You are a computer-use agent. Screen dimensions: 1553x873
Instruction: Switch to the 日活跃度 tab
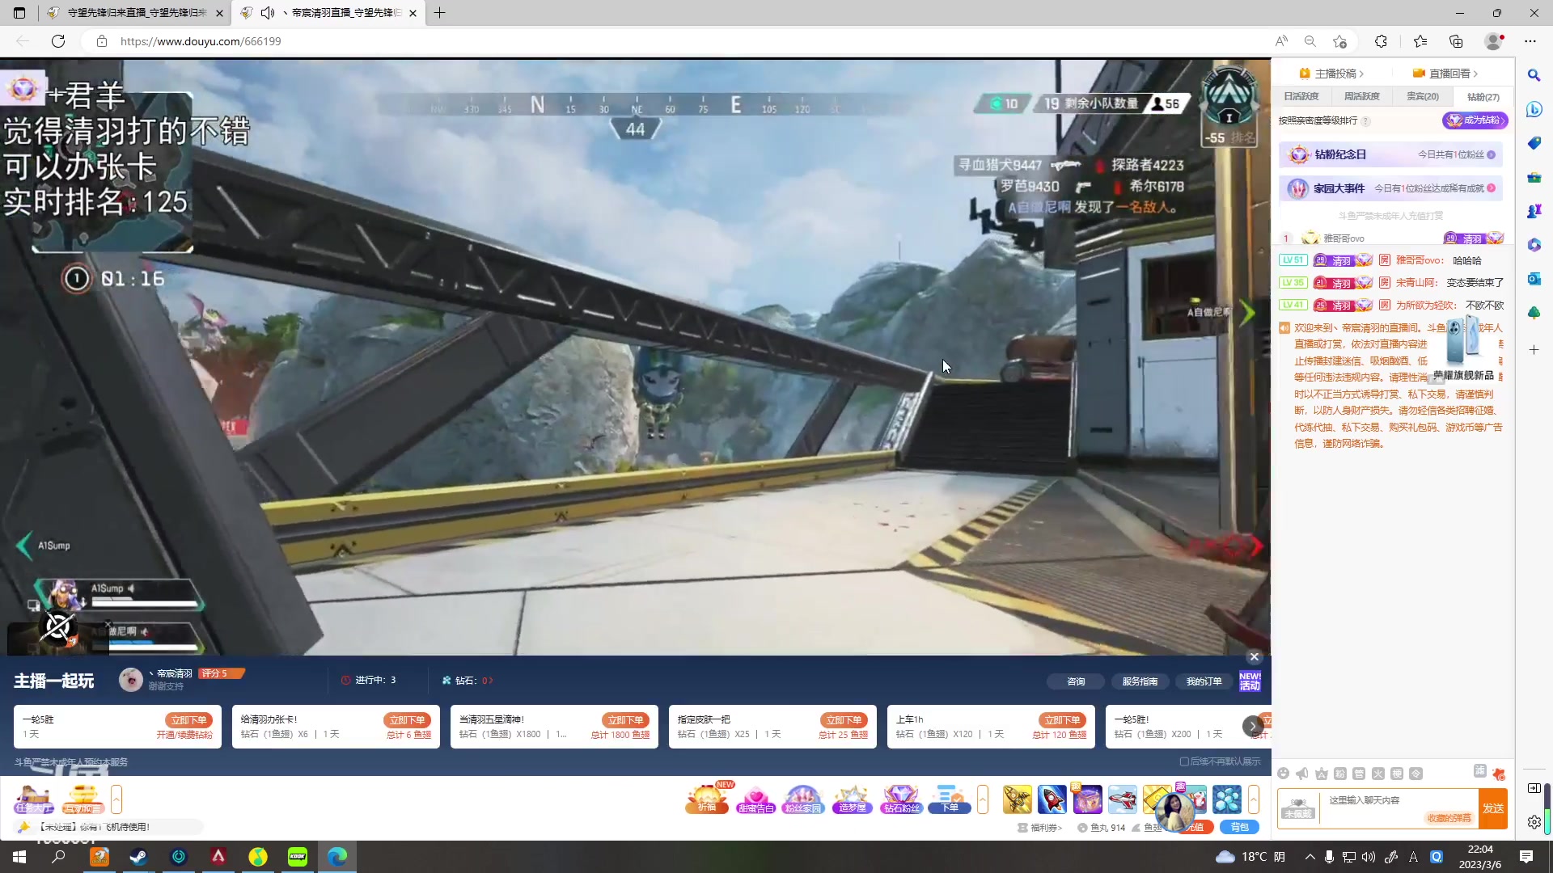[x=1301, y=96]
